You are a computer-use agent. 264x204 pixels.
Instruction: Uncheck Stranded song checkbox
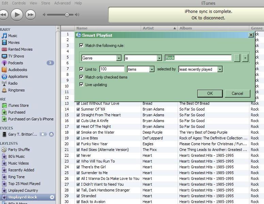pos(78,196)
